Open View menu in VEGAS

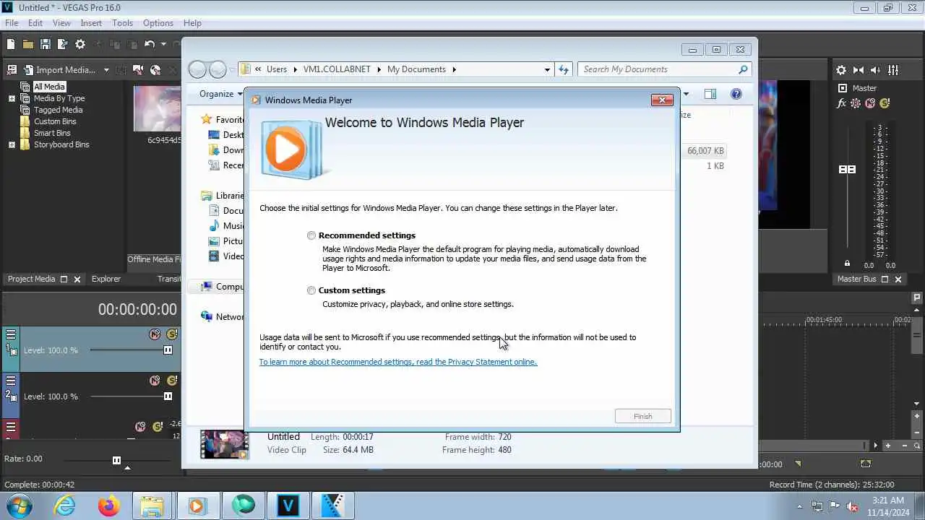pyautogui.click(x=61, y=23)
